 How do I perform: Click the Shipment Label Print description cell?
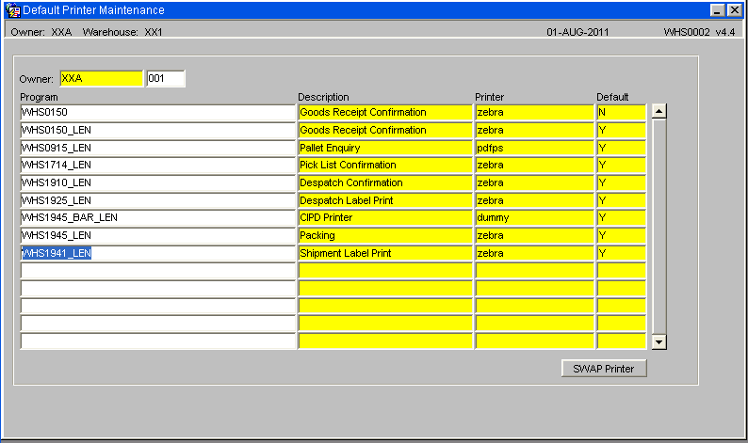coord(385,253)
